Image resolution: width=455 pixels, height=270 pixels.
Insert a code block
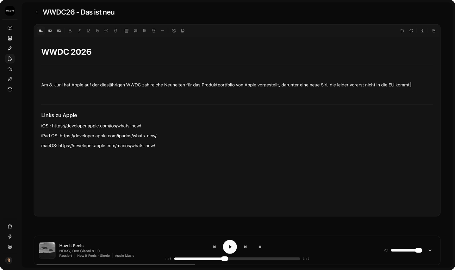click(153, 31)
